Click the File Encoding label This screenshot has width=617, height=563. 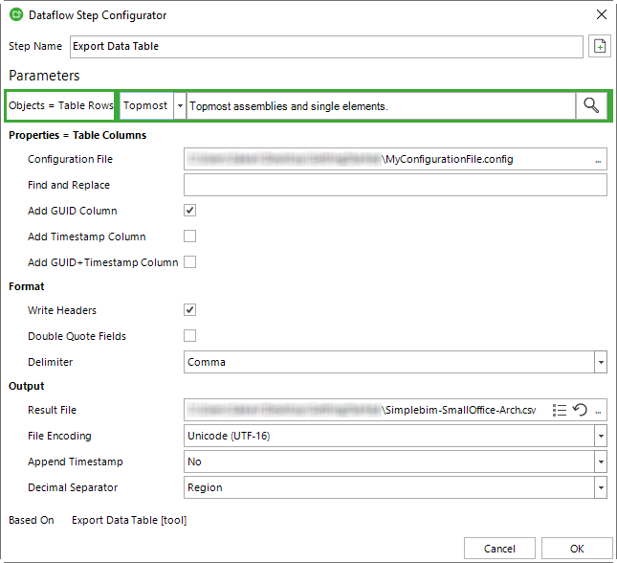pos(59,436)
